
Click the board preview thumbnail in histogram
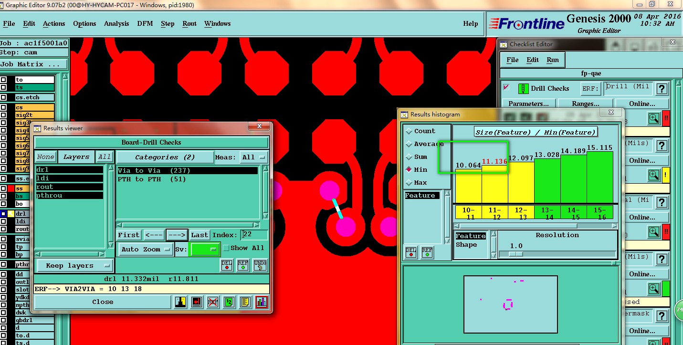[510, 304]
